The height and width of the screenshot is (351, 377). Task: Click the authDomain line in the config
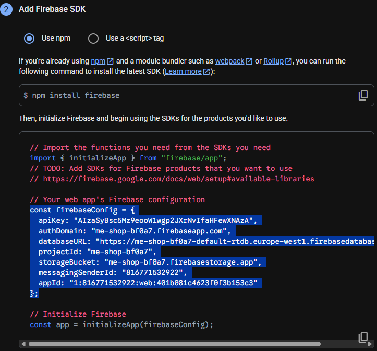pyautogui.click(x=135, y=231)
